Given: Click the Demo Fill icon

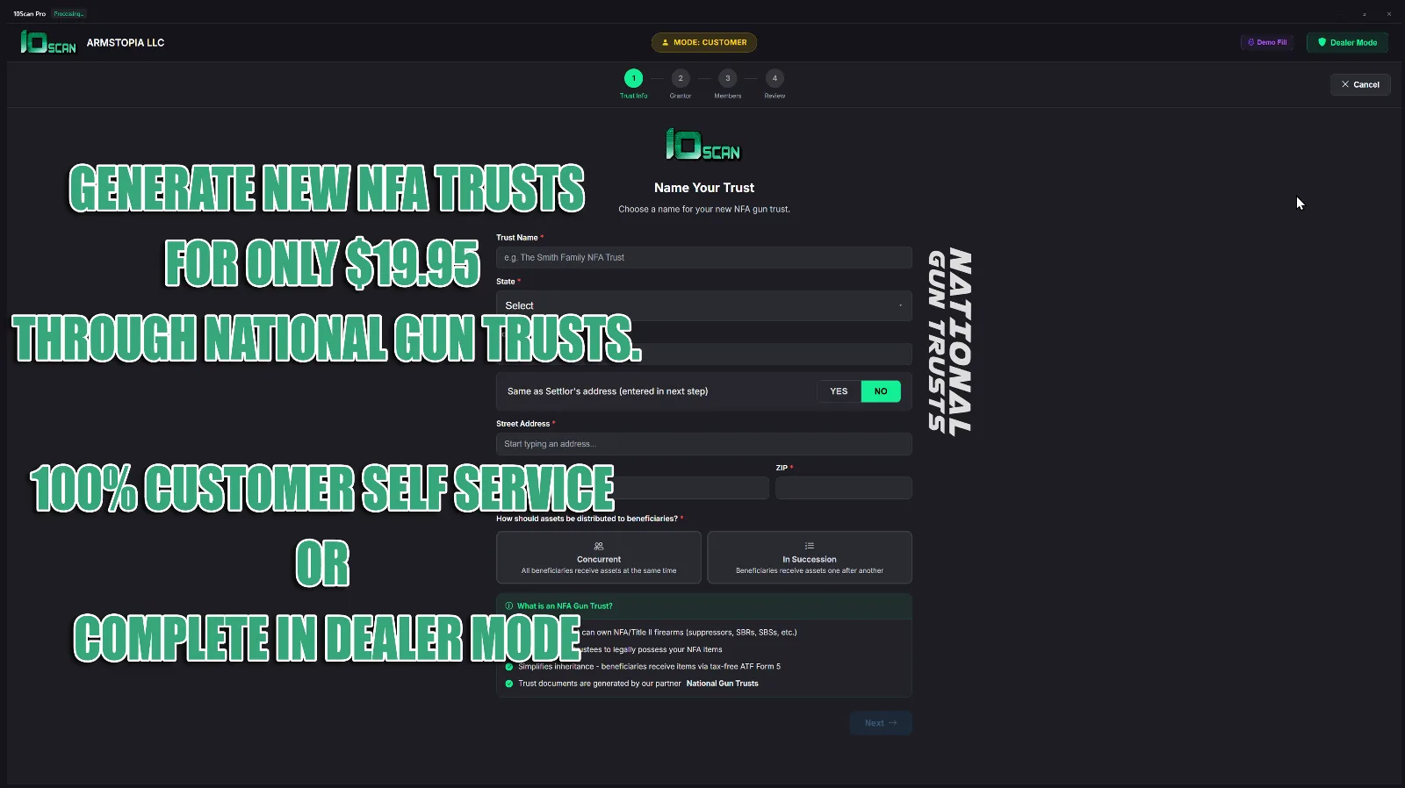Looking at the screenshot, I should coord(1250,42).
